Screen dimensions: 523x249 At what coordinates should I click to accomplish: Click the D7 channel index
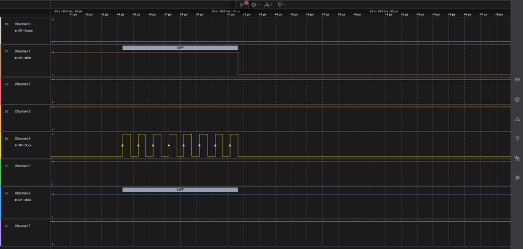click(x=6, y=226)
